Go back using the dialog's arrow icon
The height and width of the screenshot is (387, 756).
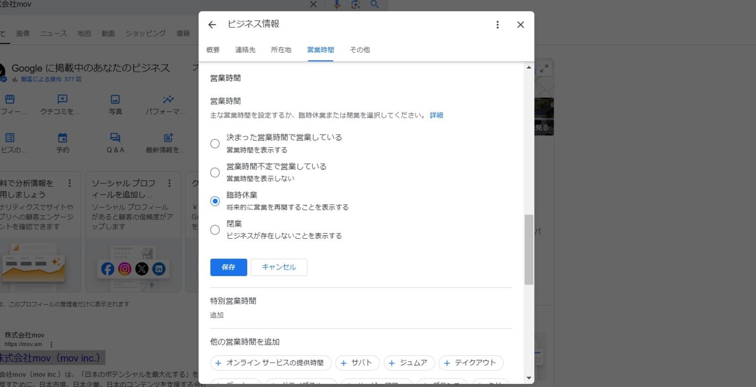pos(212,25)
